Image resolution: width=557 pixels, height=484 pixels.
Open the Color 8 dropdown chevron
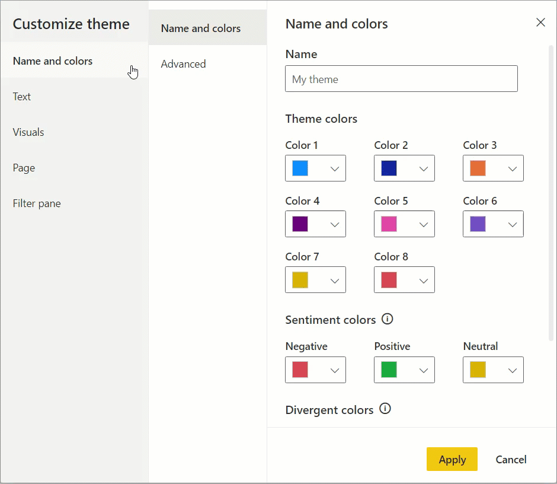click(x=423, y=281)
